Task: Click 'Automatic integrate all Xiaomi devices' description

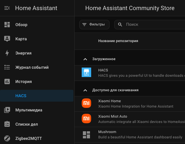Action: point(141,122)
